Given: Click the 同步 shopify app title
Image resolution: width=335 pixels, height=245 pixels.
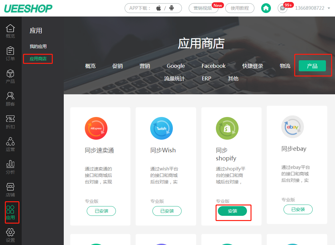Looking at the screenshot, I should click(x=226, y=154).
